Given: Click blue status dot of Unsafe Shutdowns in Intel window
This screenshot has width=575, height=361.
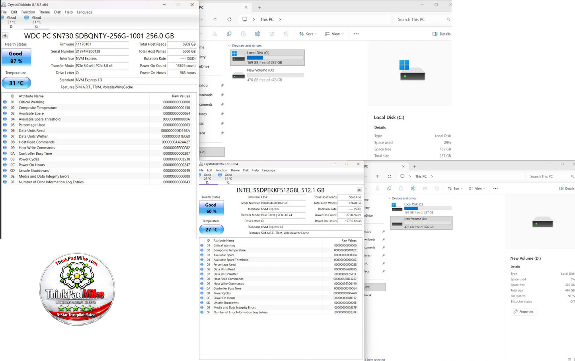Looking at the screenshot, I should [x=202, y=303].
